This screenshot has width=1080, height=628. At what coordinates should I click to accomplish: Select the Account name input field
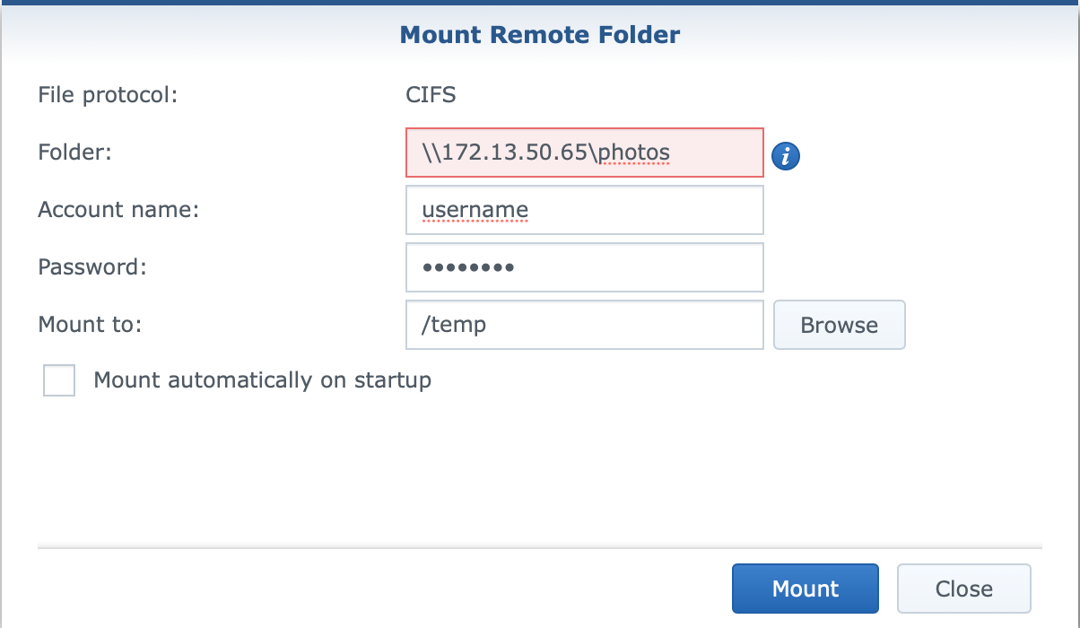(x=585, y=210)
